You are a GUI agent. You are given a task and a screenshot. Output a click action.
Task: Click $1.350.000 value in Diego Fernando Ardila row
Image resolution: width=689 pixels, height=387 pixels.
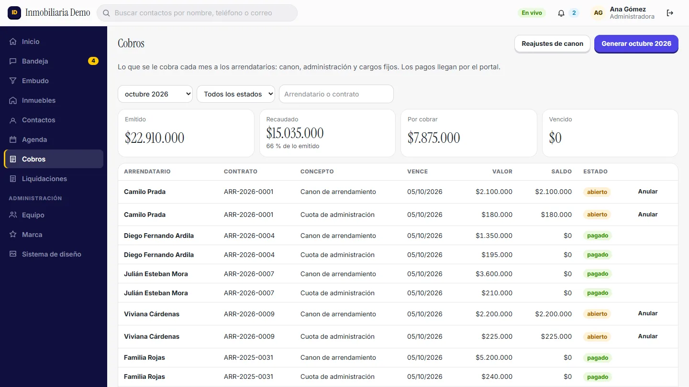494,236
